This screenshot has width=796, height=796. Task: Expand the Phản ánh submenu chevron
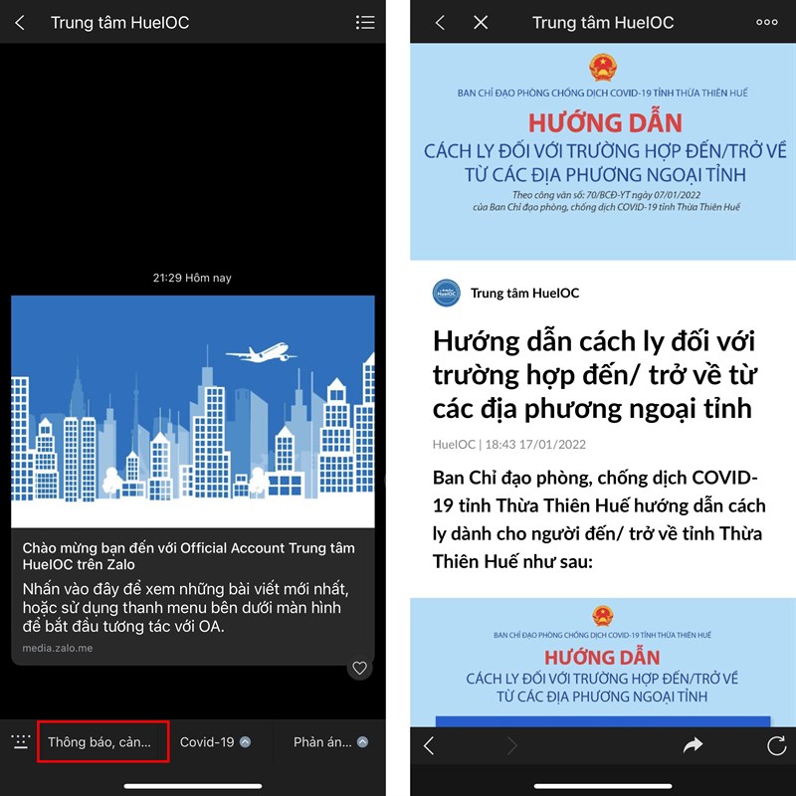pyautogui.click(x=364, y=741)
